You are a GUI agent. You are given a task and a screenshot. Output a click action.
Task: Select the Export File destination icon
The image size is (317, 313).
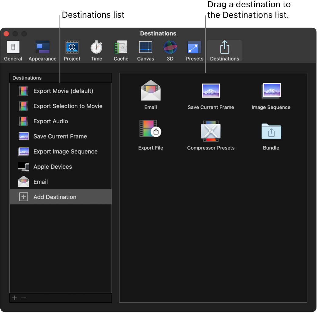coord(151,131)
